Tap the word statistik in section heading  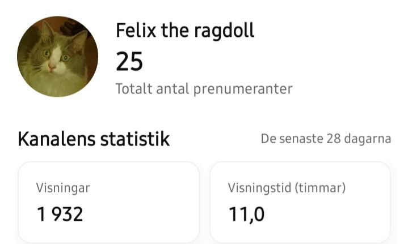click(x=134, y=139)
